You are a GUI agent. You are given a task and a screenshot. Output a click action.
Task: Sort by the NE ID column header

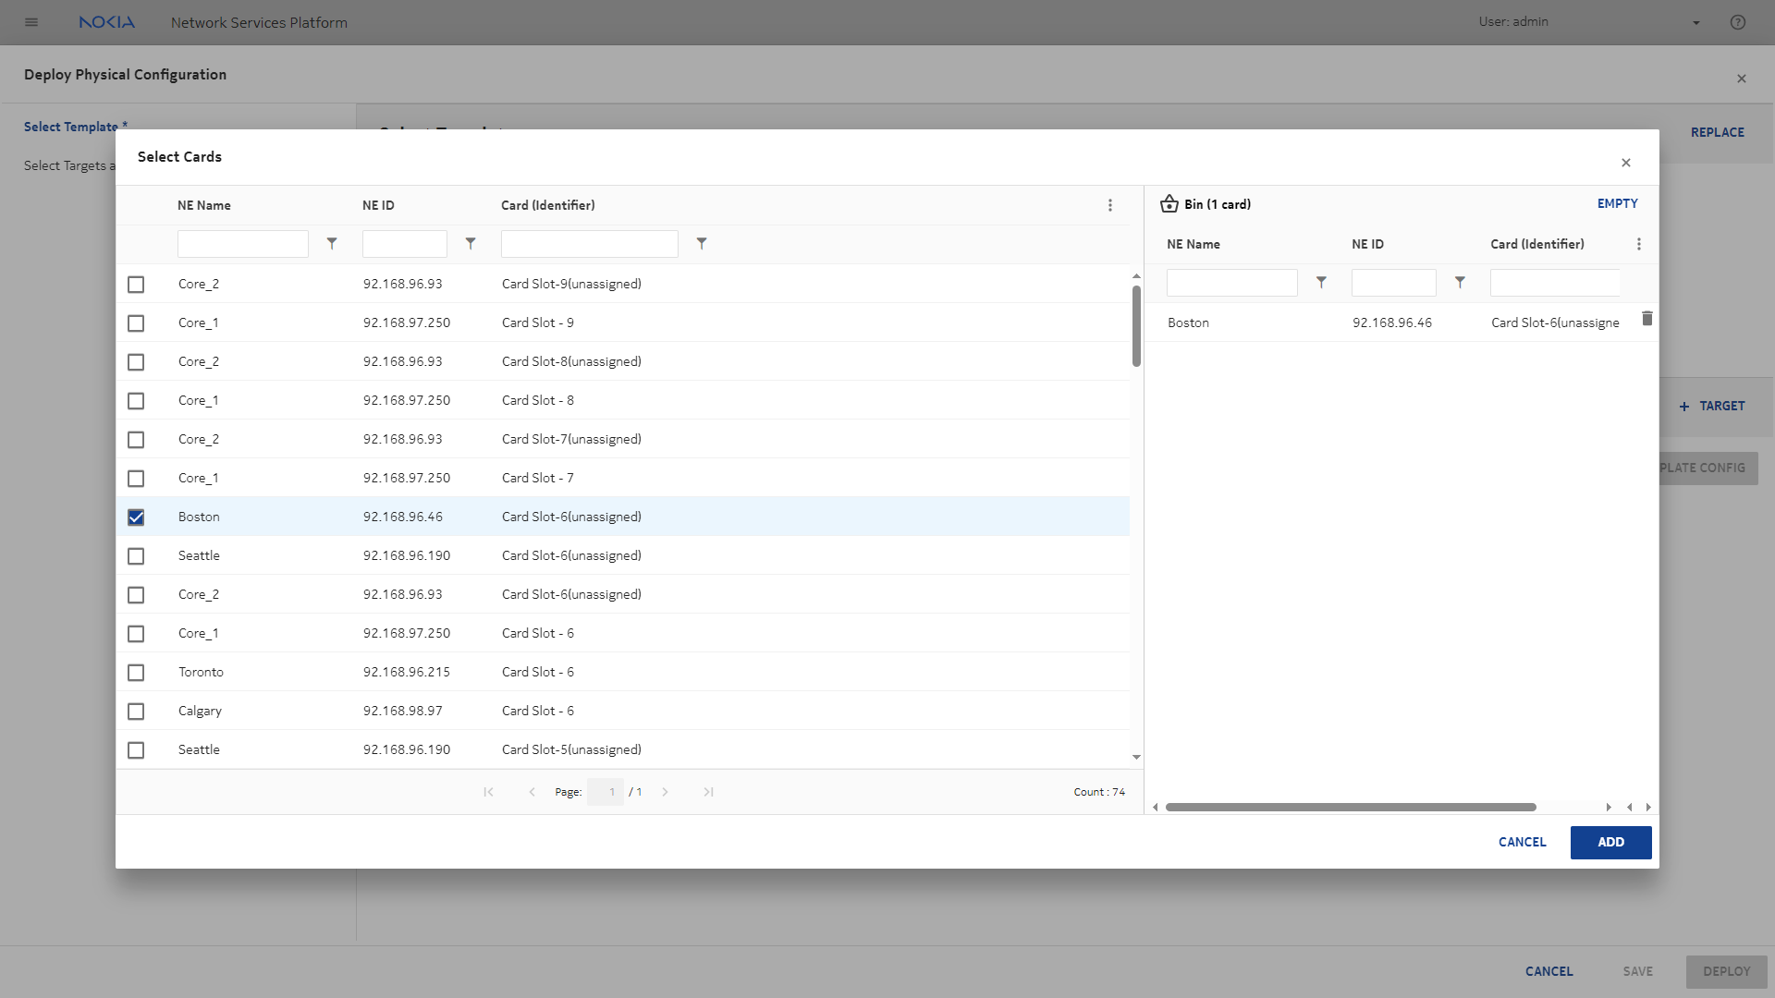point(378,205)
